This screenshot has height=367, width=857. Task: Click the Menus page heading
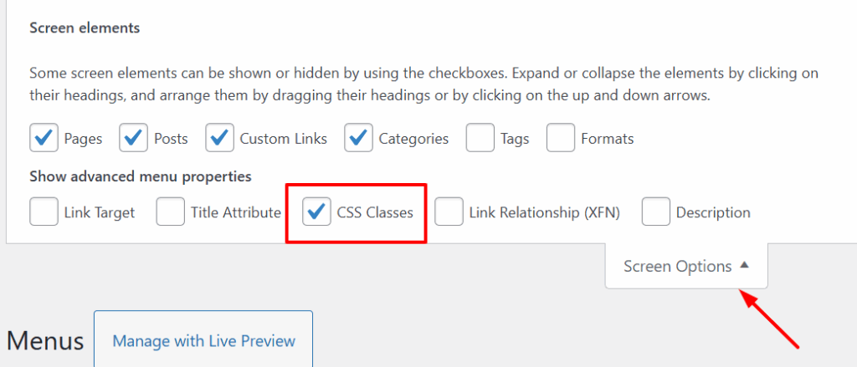pos(45,341)
